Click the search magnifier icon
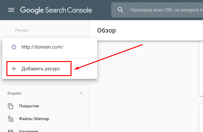 121,10
